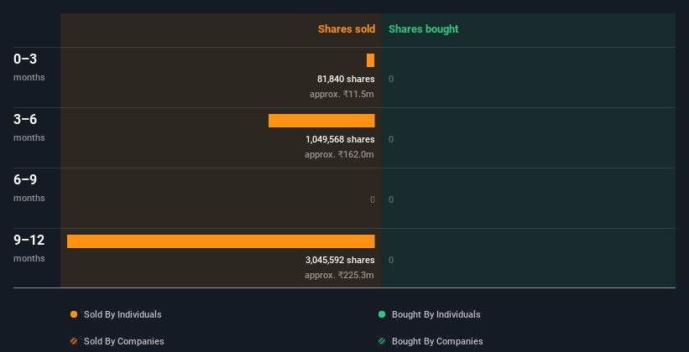Click the 81,840 shares value

[x=346, y=79]
